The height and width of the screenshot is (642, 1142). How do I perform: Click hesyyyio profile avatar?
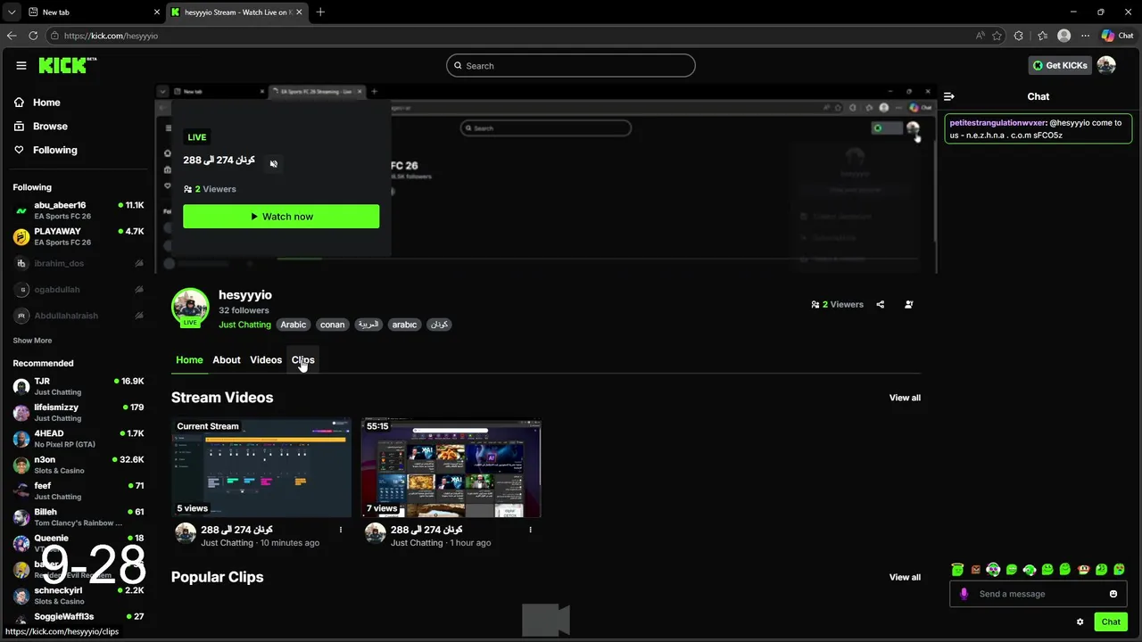pos(190,307)
